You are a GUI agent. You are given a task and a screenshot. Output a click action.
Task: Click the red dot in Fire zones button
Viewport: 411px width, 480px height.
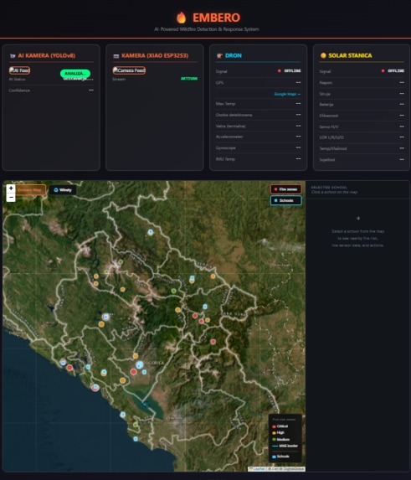click(276, 189)
